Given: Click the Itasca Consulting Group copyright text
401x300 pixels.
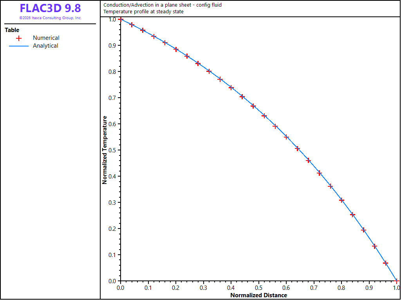Looking at the screenshot, I should [x=51, y=18].
